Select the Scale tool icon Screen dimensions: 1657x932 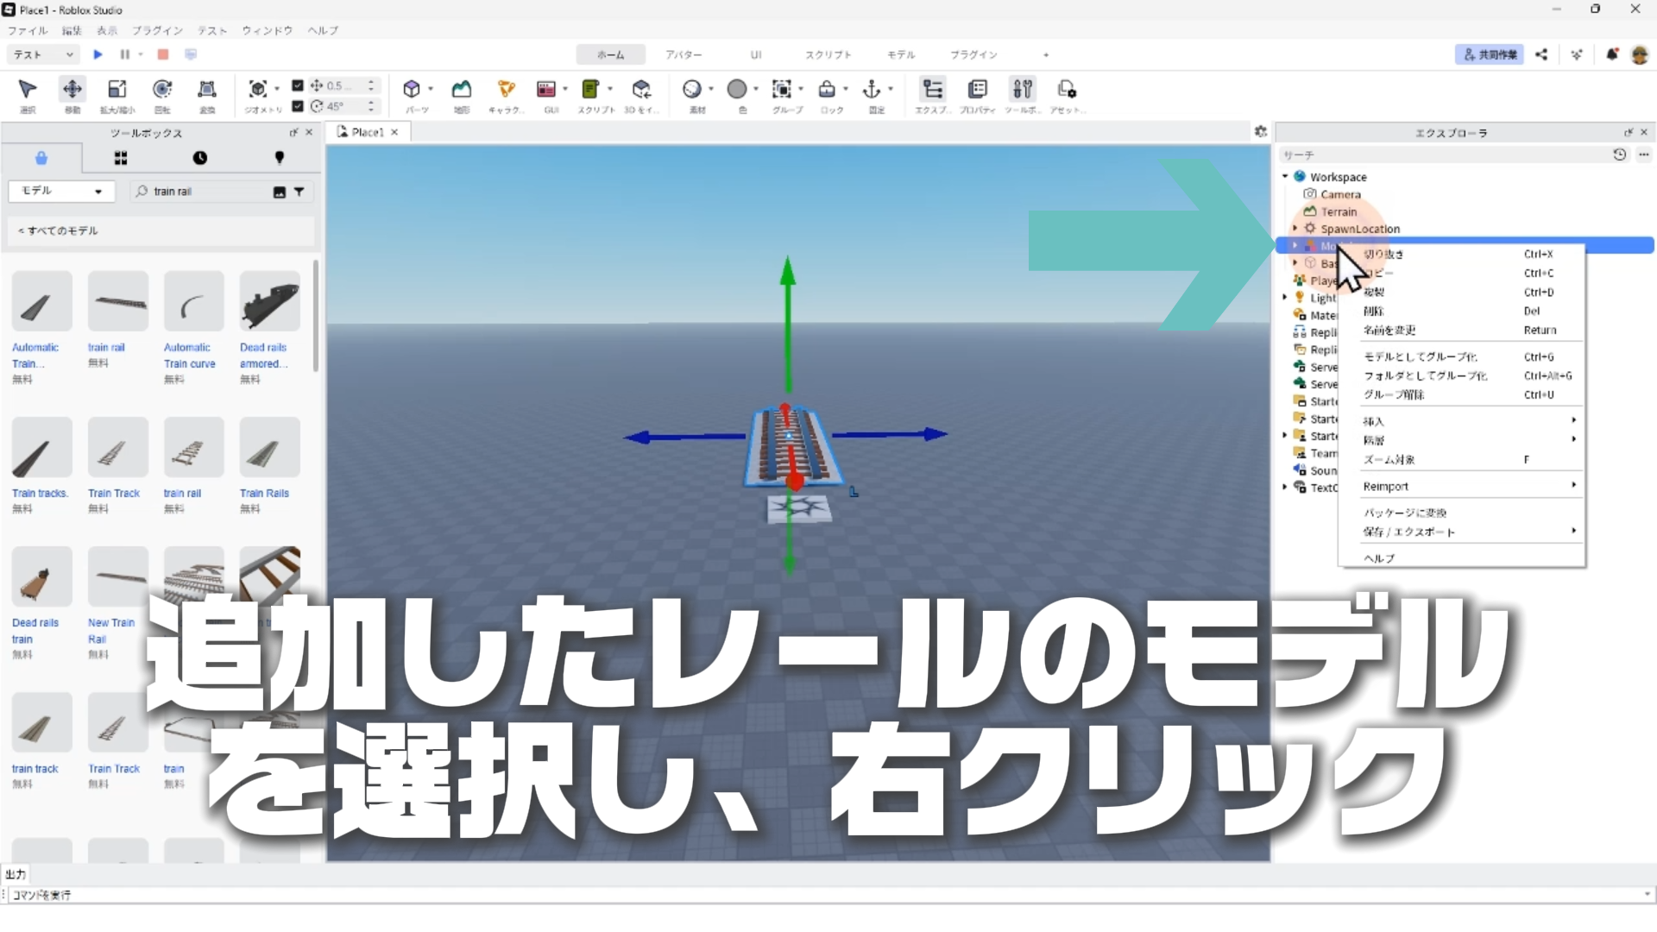(117, 90)
